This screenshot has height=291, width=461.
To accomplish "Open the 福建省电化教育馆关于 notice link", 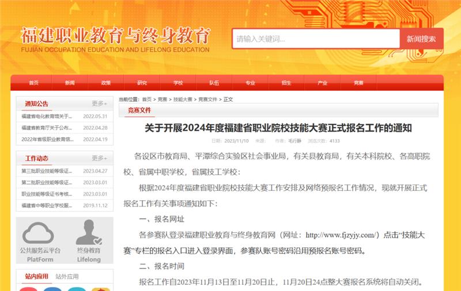I will [x=47, y=116].
